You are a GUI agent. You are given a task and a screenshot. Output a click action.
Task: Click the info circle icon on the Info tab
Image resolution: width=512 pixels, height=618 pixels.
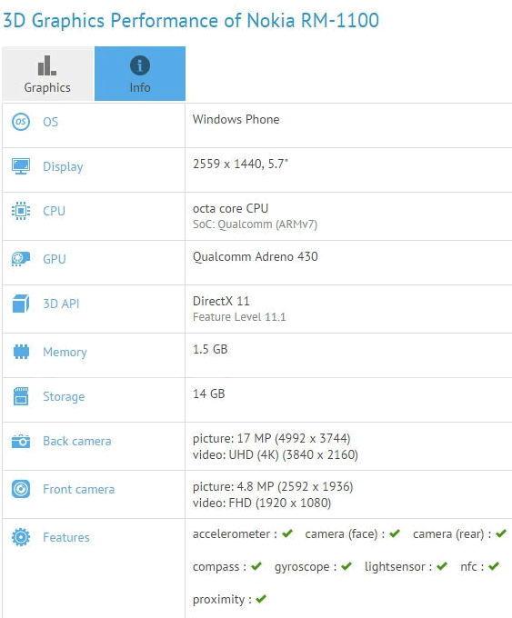[140, 65]
